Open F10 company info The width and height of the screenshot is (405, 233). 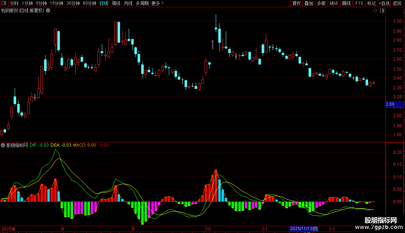tap(359, 3)
